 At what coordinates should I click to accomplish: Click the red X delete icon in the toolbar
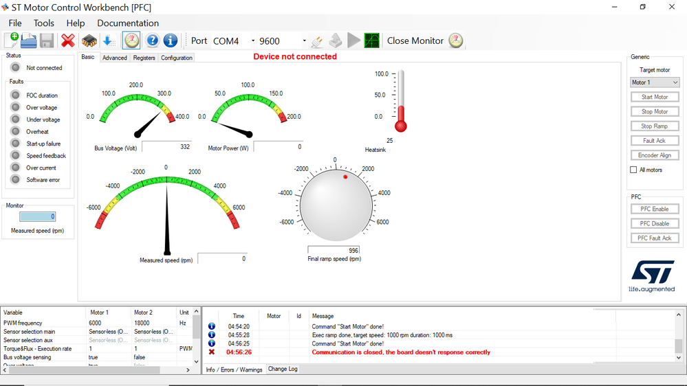point(68,41)
